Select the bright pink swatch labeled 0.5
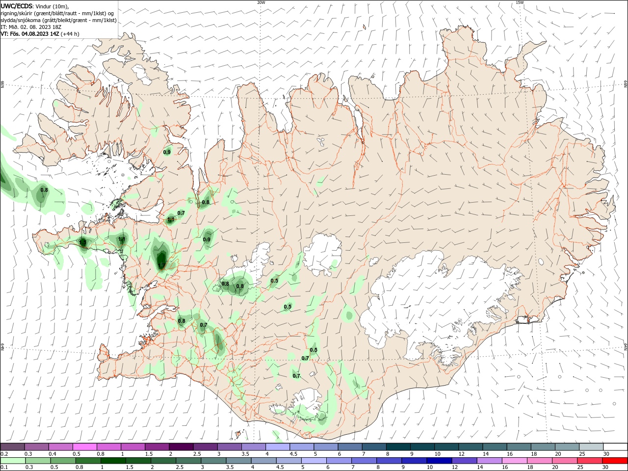This screenshot has height=471, width=628. tap(84, 446)
